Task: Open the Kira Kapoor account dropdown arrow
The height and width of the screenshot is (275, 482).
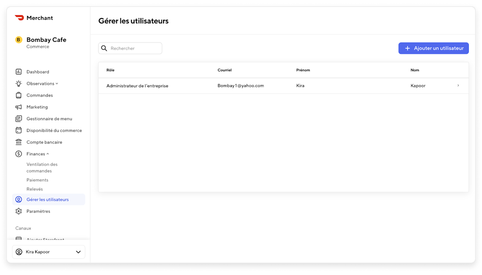Action: [78, 252]
